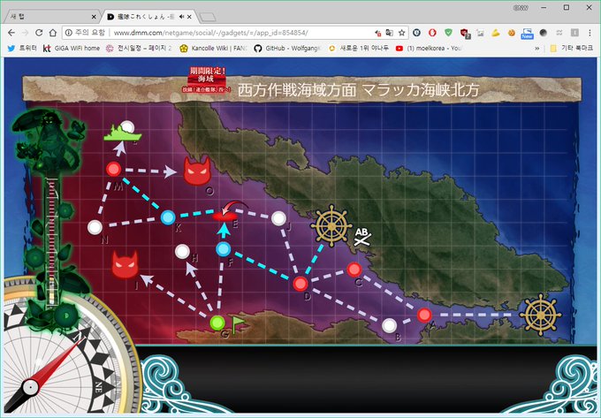Open the moelkorea YouTube bookmark
This screenshot has height=418, width=601.
pyautogui.click(x=429, y=49)
